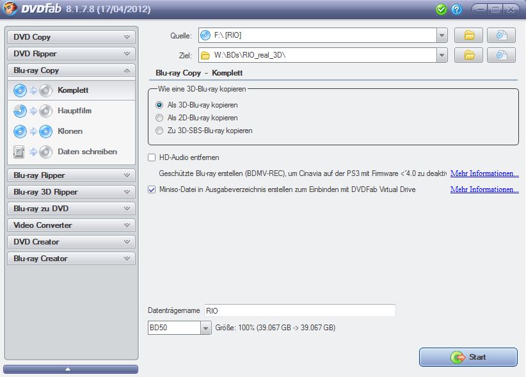This screenshot has width=526, height=377.
Task: Select ISO target icon beside Ziel
Action: click(501, 55)
